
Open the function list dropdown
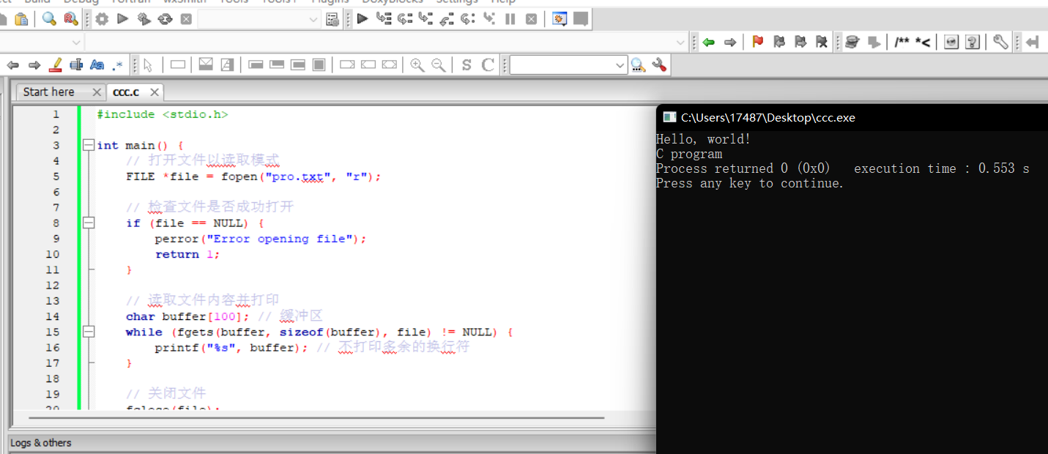(x=387, y=42)
